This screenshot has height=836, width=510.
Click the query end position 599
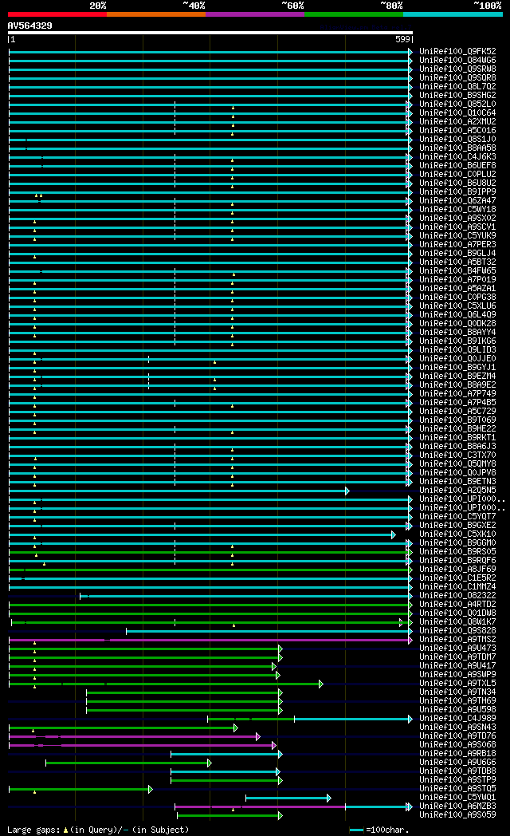point(402,39)
